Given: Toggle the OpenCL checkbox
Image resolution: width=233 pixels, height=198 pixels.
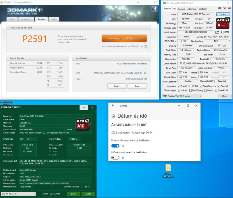Looking at the screenshot, I should coord(179,86).
